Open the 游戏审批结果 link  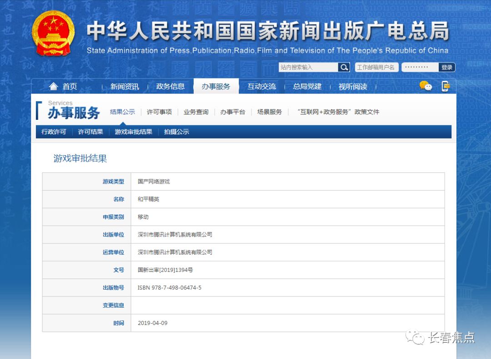click(133, 132)
